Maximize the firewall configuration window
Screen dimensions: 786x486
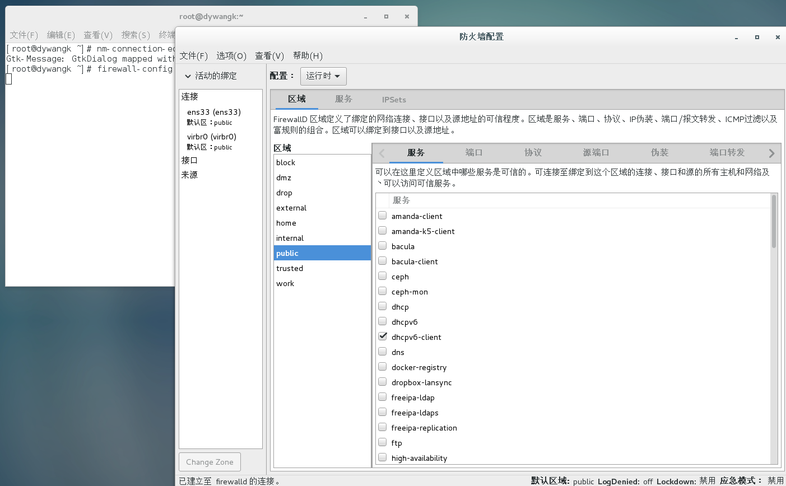pyautogui.click(x=757, y=38)
